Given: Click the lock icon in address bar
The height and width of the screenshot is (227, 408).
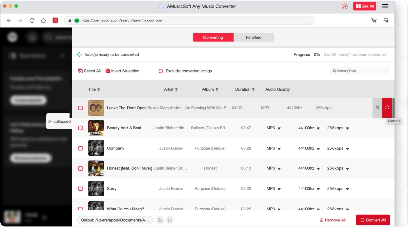Looking at the screenshot, I should click(70, 20).
